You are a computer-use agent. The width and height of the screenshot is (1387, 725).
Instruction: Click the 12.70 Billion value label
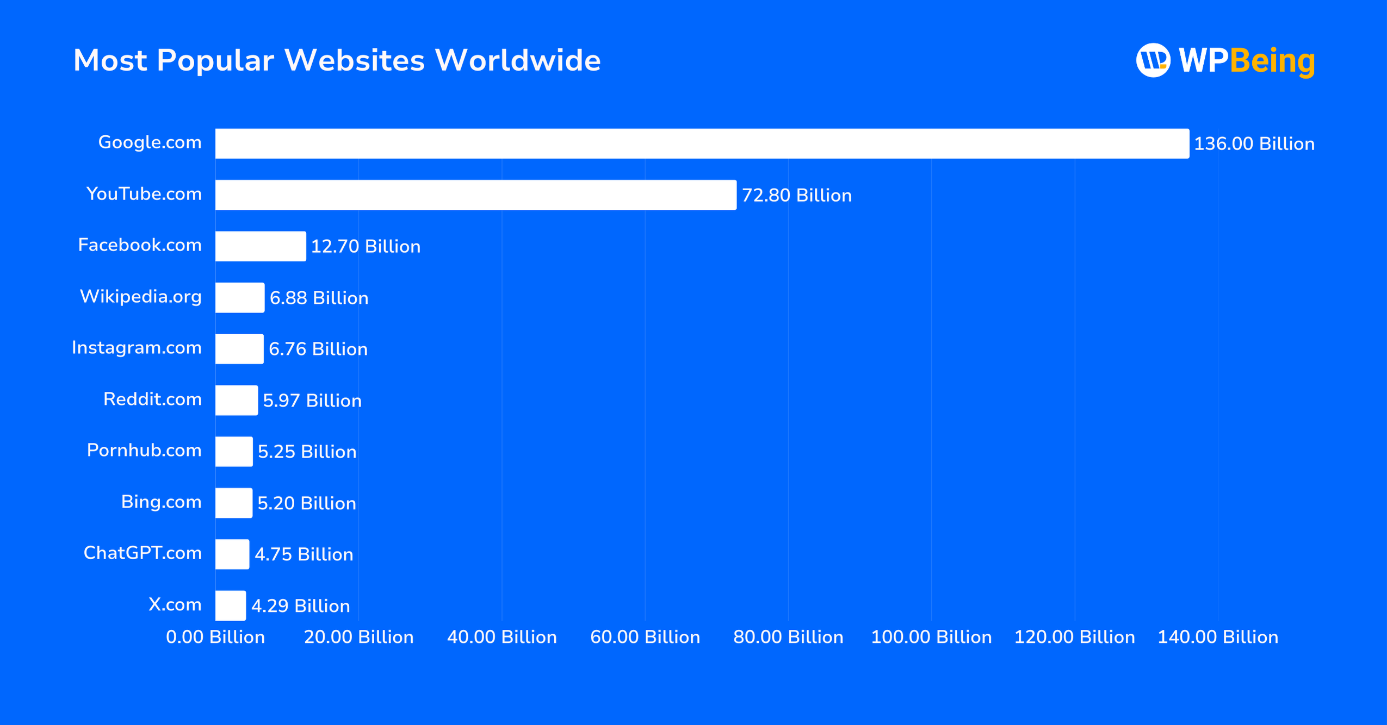[366, 247]
